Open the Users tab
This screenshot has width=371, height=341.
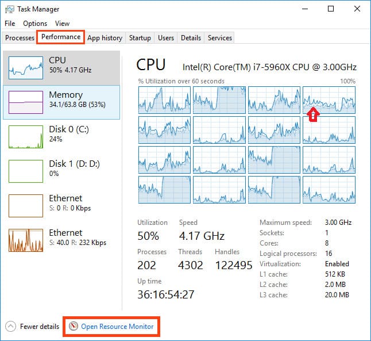point(166,38)
